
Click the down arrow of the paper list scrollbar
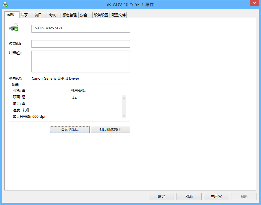pos(124,117)
